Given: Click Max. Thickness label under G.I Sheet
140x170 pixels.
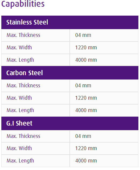Looking at the screenshot, I should point(23,136).
